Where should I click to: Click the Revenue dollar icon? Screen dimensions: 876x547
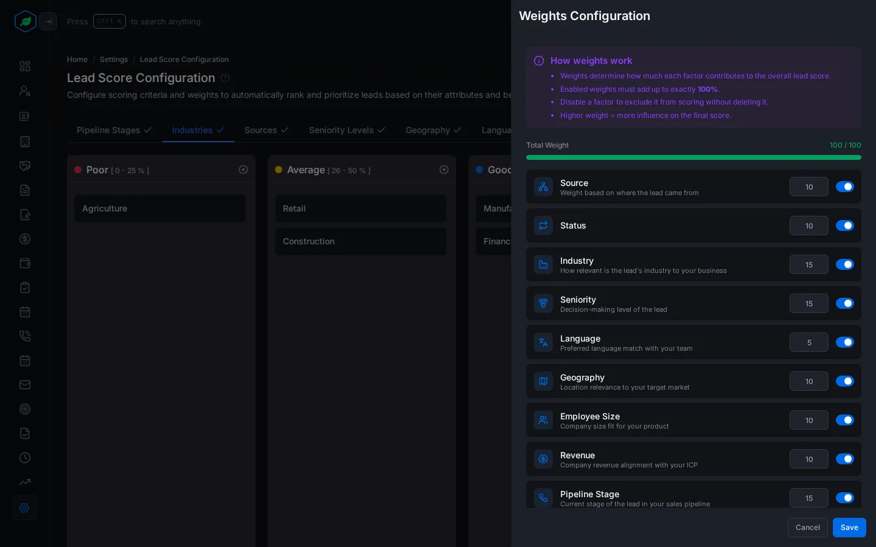(x=543, y=459)
